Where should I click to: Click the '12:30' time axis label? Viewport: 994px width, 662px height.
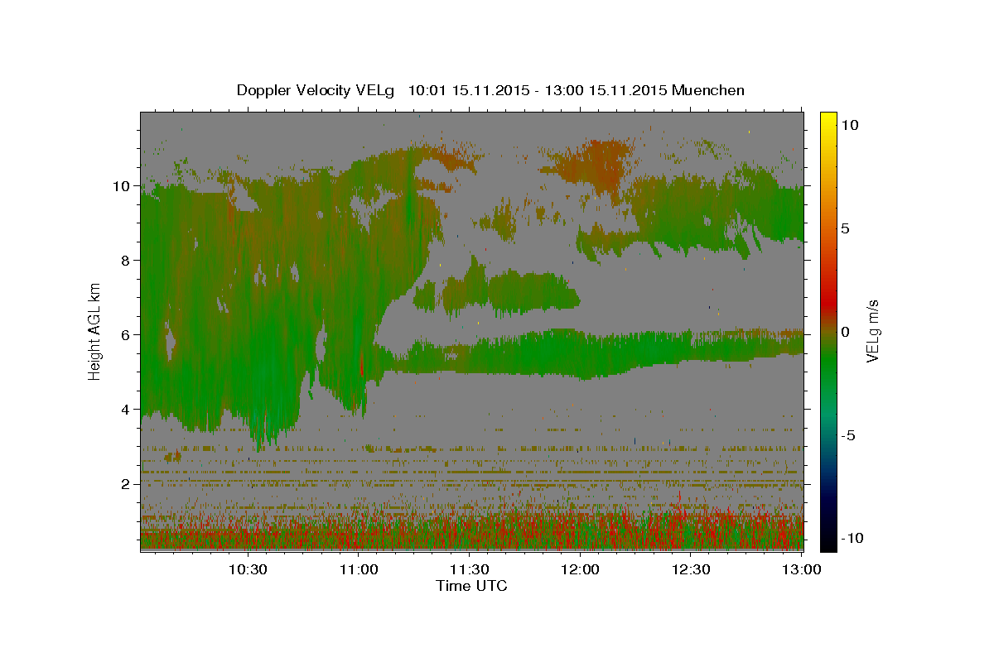pyautogui.click(x=692, y=570)
